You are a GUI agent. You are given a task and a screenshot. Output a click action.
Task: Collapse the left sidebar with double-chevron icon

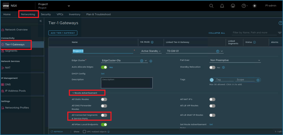click(x=41, y=21)
